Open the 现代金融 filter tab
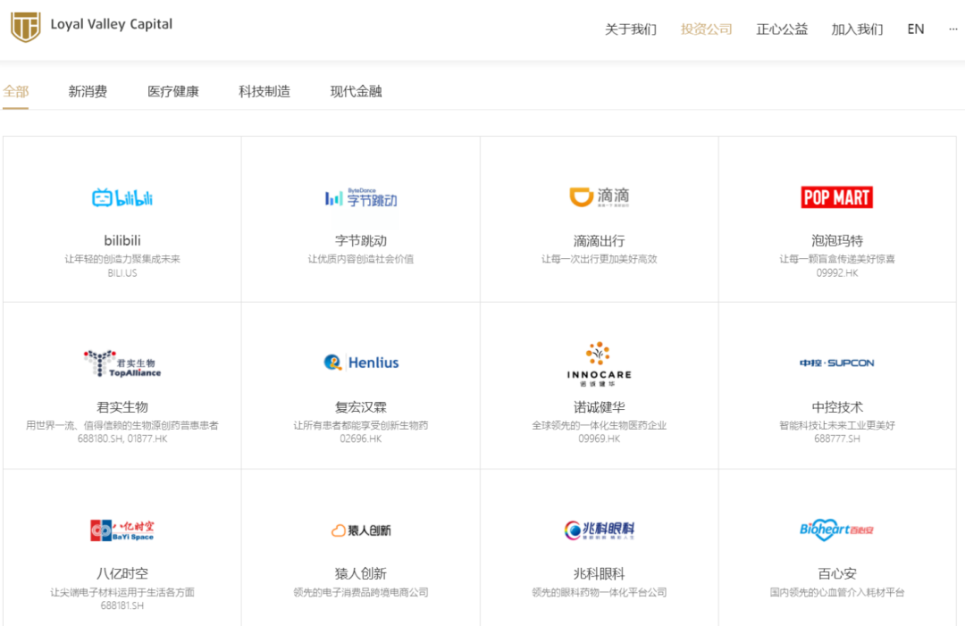Screen dimensions: 965x626 356,92
